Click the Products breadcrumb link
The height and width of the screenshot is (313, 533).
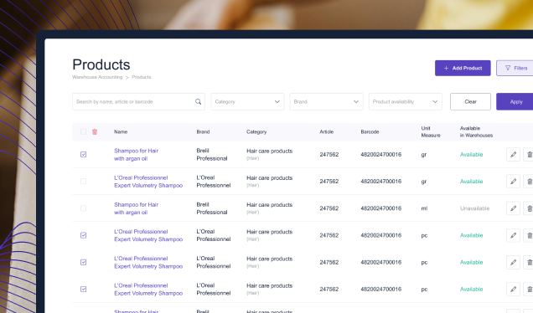142,77
